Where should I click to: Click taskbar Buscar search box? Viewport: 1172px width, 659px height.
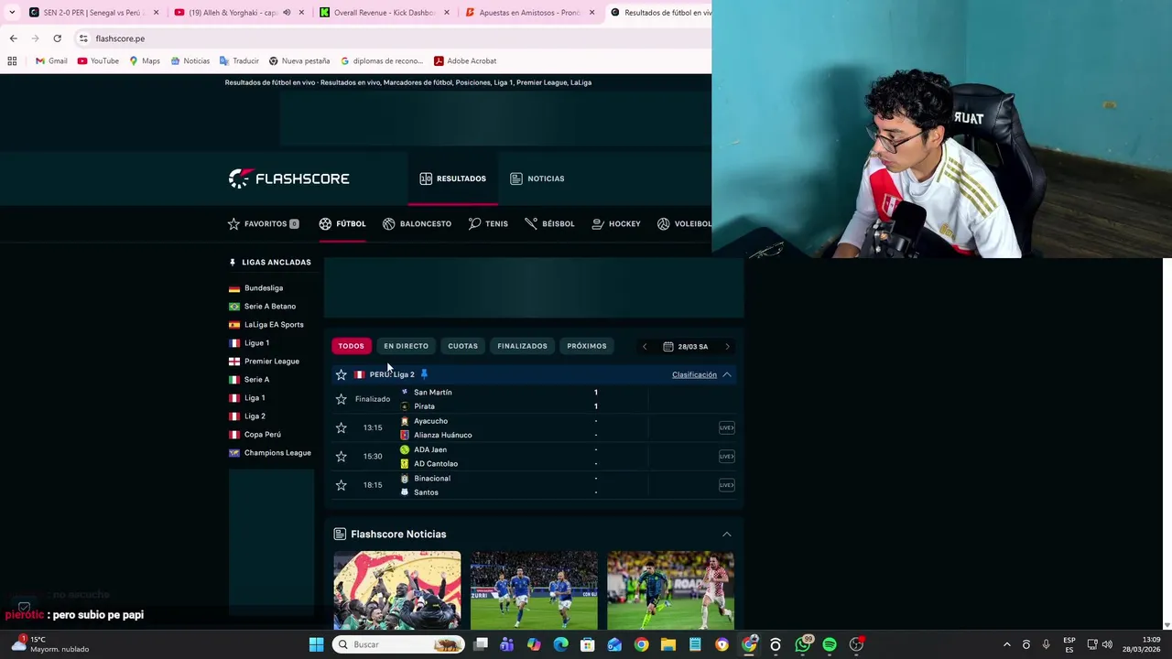(x=397, y=644)
